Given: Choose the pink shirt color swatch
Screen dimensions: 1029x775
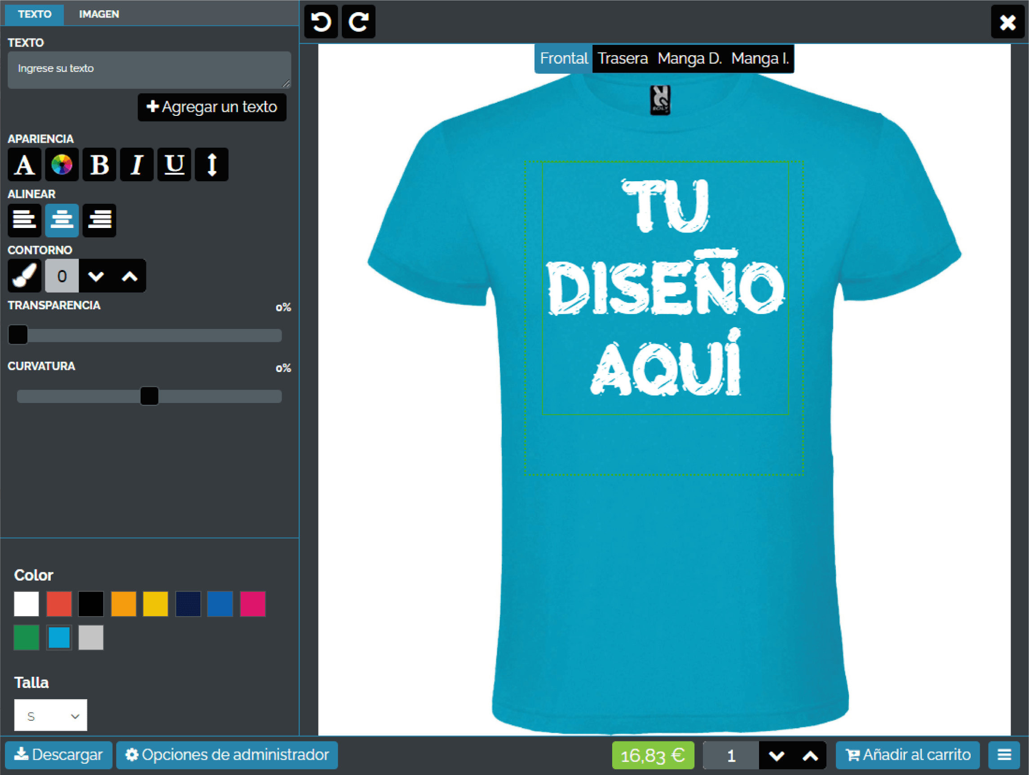Looking at the screenshot, I should click(252, 604).
